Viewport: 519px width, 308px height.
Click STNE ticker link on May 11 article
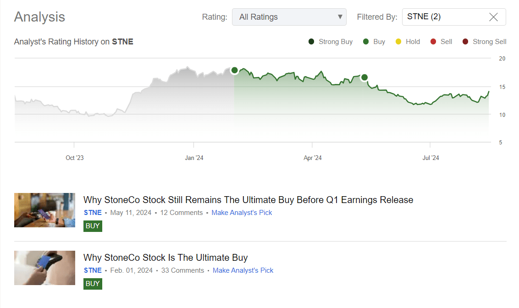tap(93, 213)
